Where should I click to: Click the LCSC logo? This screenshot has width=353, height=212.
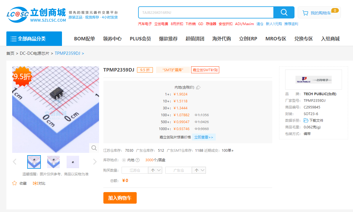point(36,15)
